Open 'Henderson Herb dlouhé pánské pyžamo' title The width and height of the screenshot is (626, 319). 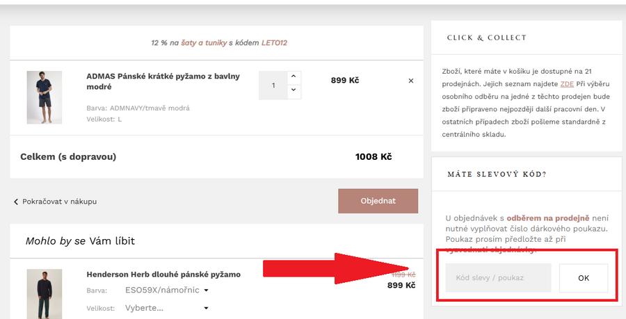point(163,274)
